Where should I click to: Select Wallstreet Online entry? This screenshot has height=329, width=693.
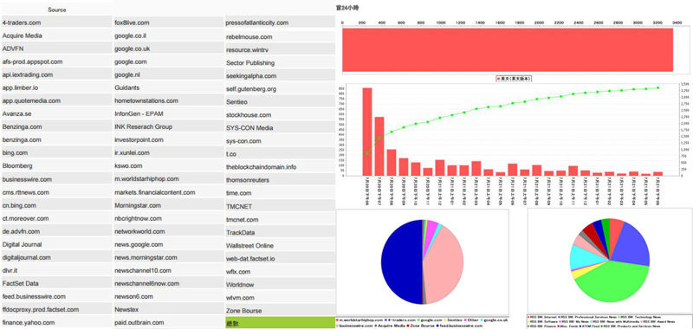tap(280, 246)
